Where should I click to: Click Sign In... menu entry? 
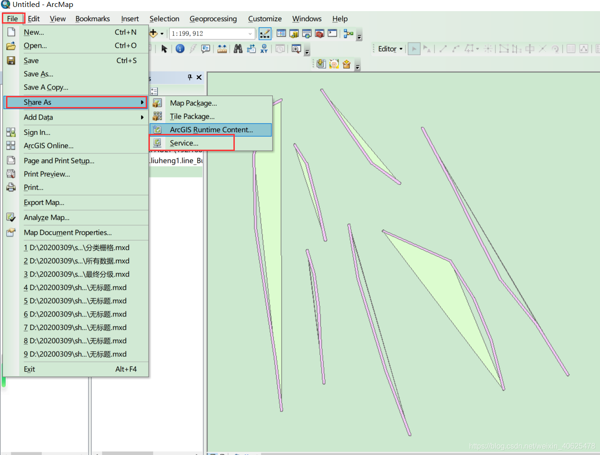coord(76,133)
